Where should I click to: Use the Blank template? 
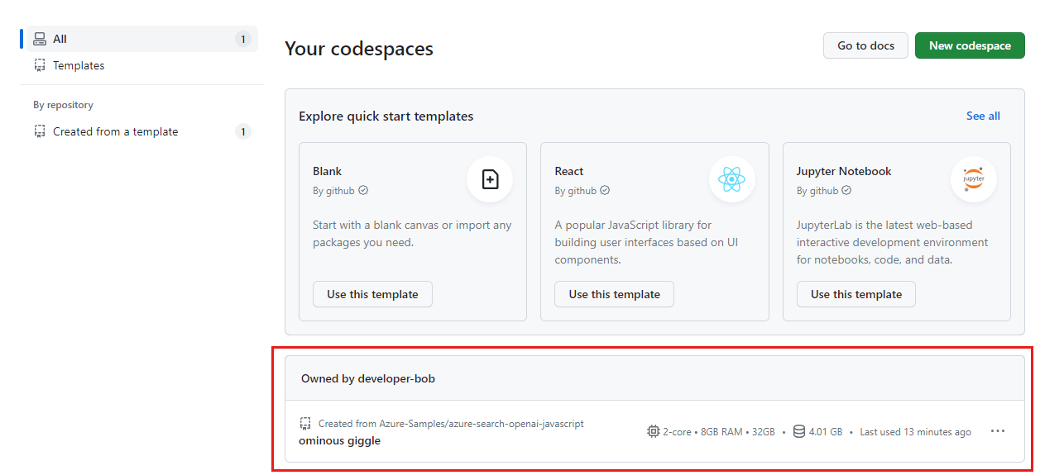372,294
